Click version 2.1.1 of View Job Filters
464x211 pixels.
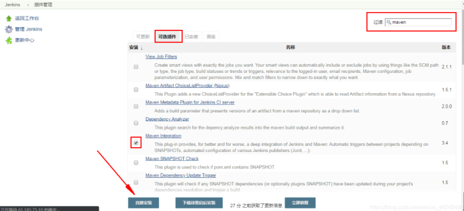pos(447,67)
